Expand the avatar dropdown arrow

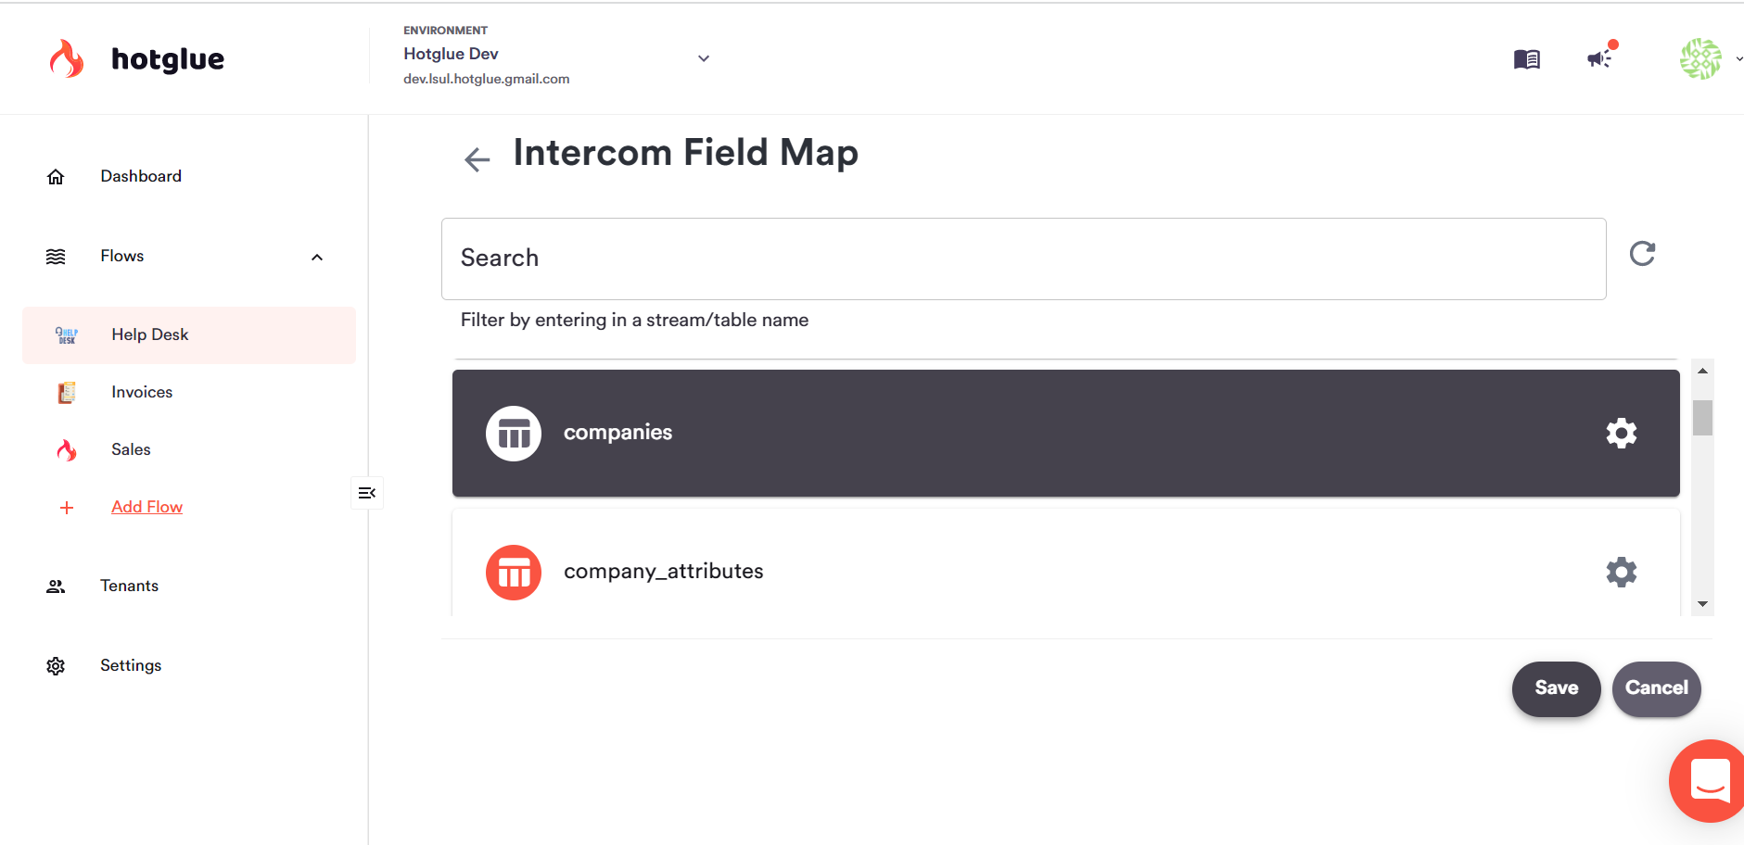[1738, 59]
